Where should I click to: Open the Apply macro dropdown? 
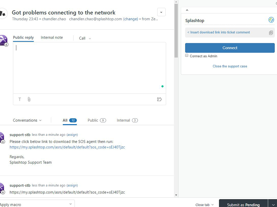coord(37,204)
